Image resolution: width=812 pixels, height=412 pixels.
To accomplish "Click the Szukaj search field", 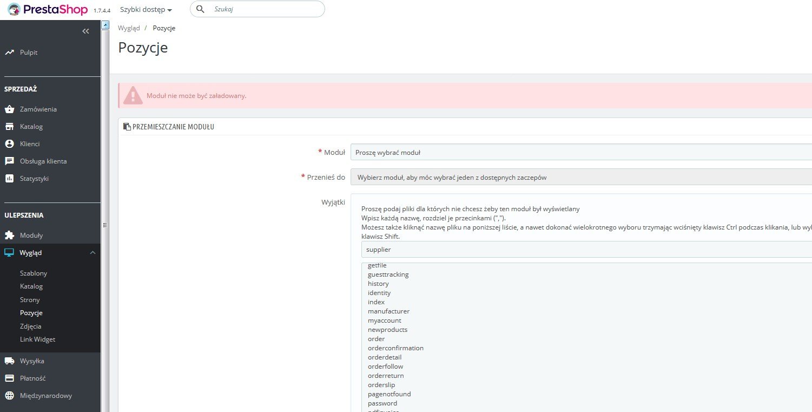I will 258,9.
